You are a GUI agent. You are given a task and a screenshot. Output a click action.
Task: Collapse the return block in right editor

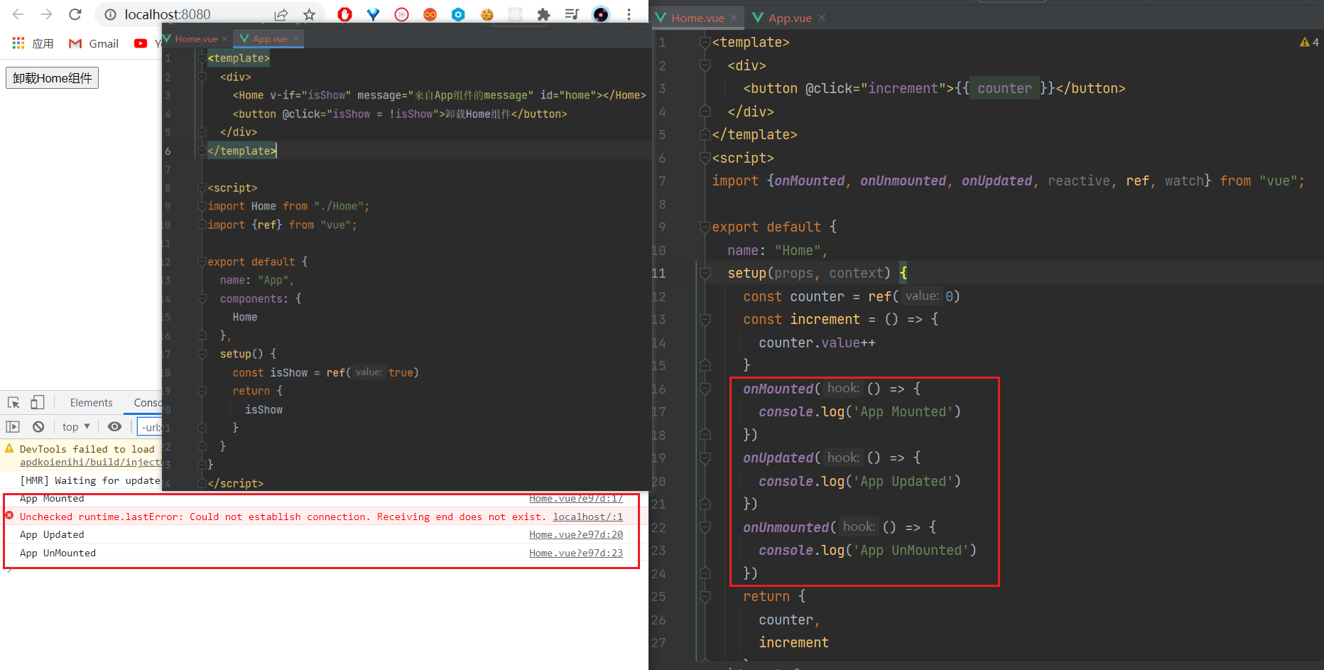coord(705,597)
